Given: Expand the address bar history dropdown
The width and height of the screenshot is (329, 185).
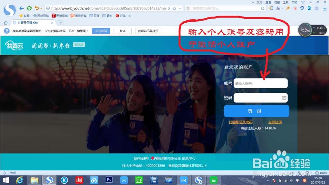Looking at the screenshot, I should [180, 9].
